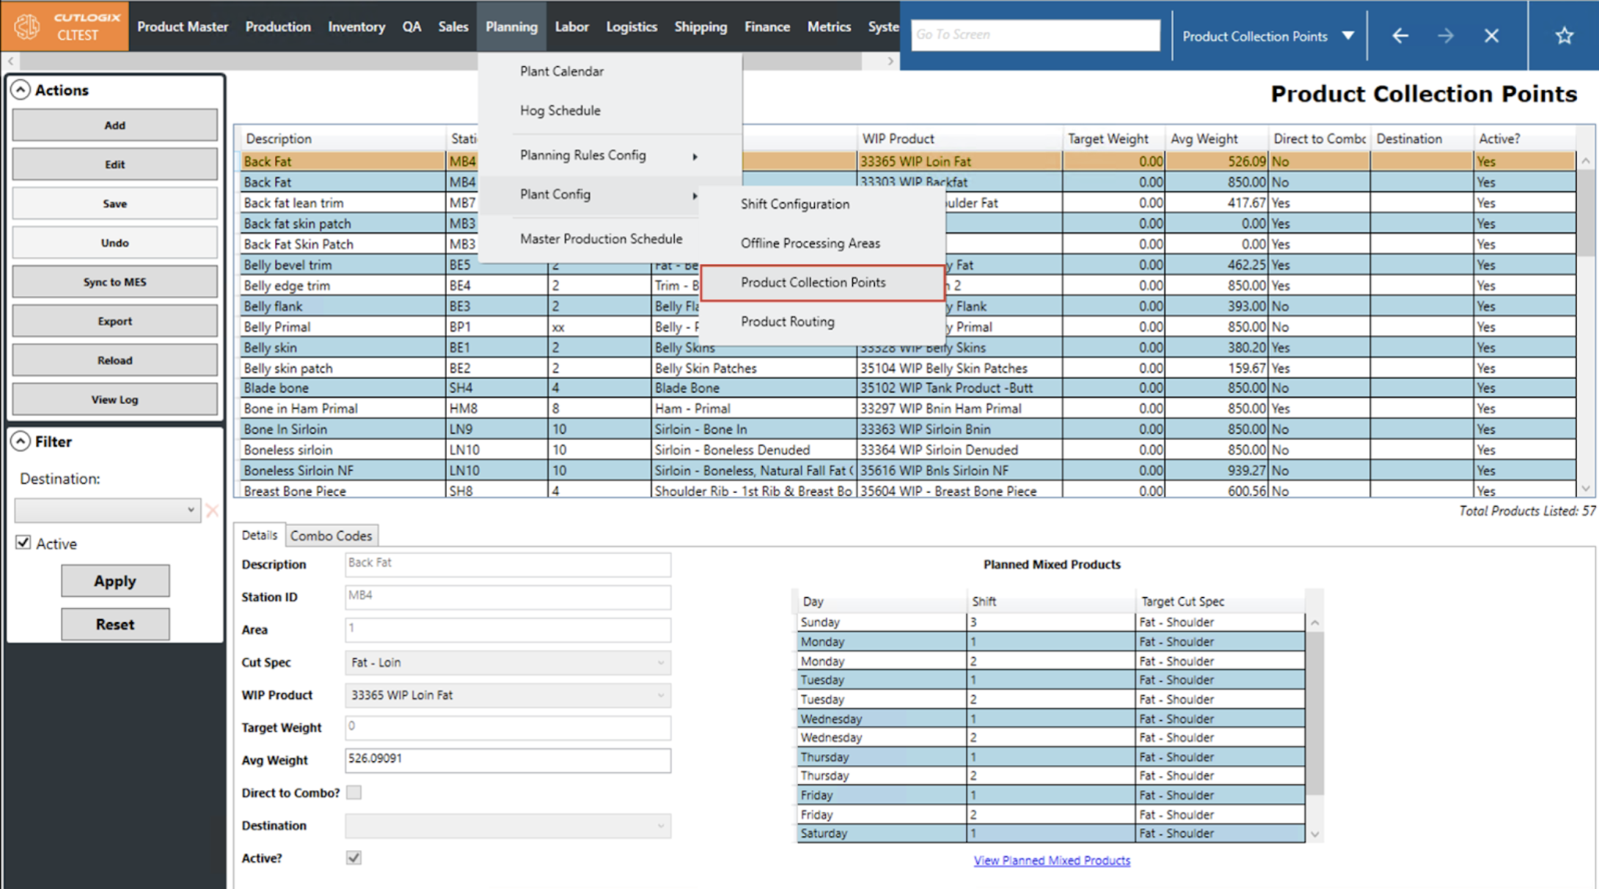Image resolution: width=1599 pixels, height=889 pixels.
Task: Expand the Cut Spec combo box
Action: pos(660,662)
